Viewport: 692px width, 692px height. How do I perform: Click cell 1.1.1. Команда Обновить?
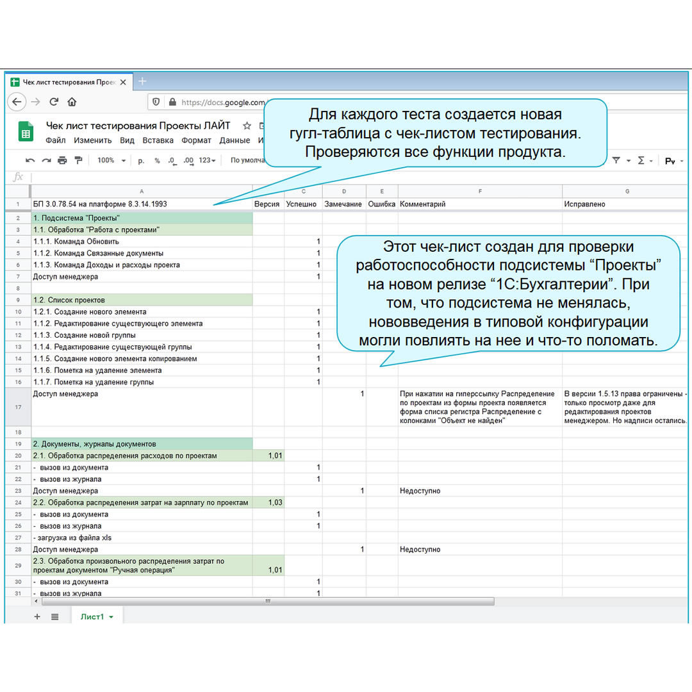[142, 242]
